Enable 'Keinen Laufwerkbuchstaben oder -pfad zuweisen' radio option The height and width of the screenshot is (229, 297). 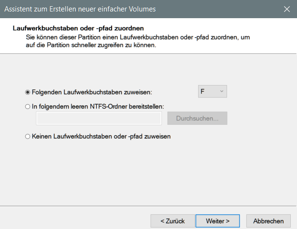point(28,136)
